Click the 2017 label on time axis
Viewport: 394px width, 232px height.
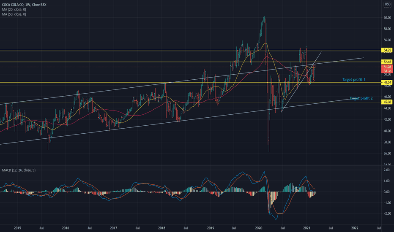pos(114,228)
